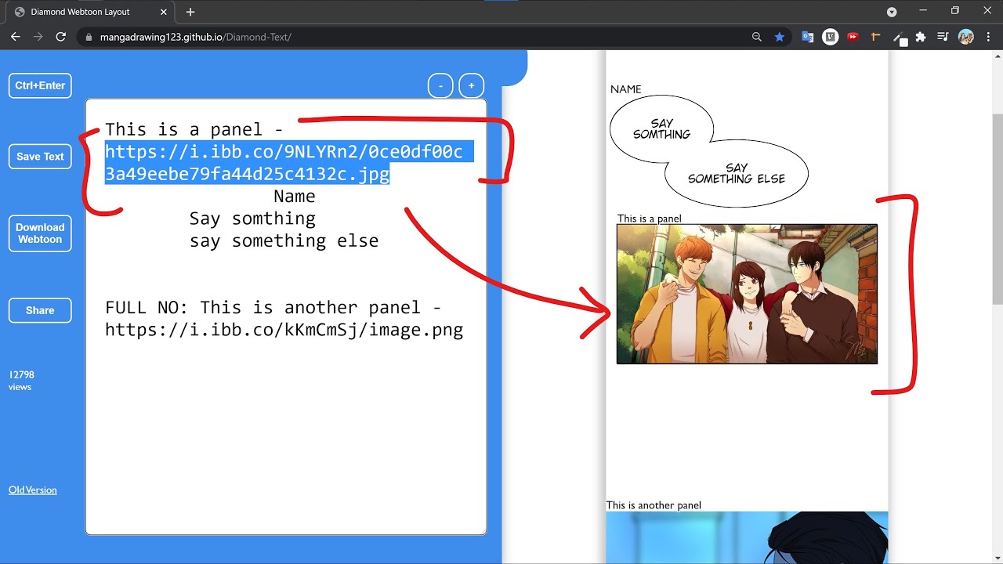This screenshot has width=1003, height=564.
Task: Open the media control playlist icon
Action: (x=943, y=37)
